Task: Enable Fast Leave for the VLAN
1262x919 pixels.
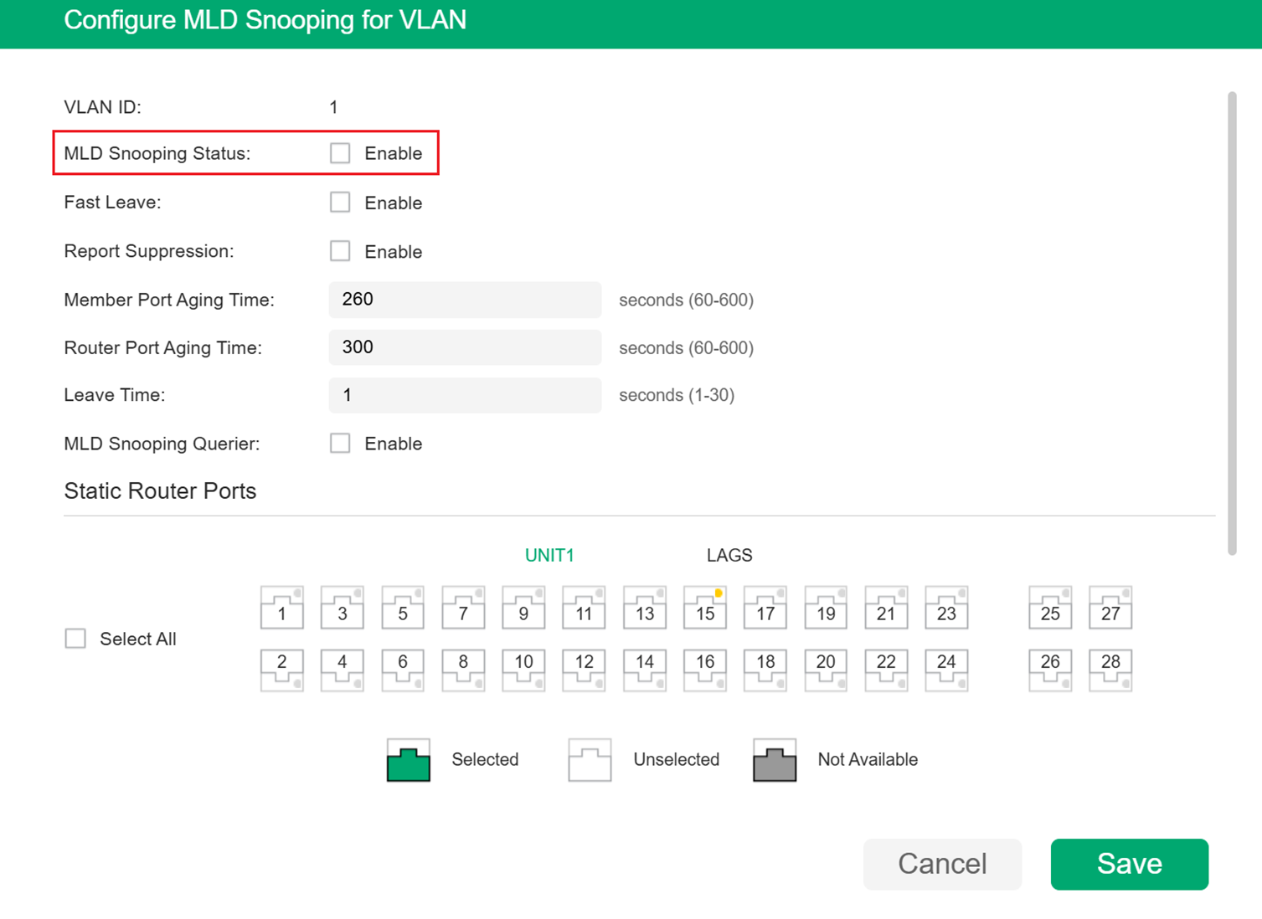Action: point(340,202)
